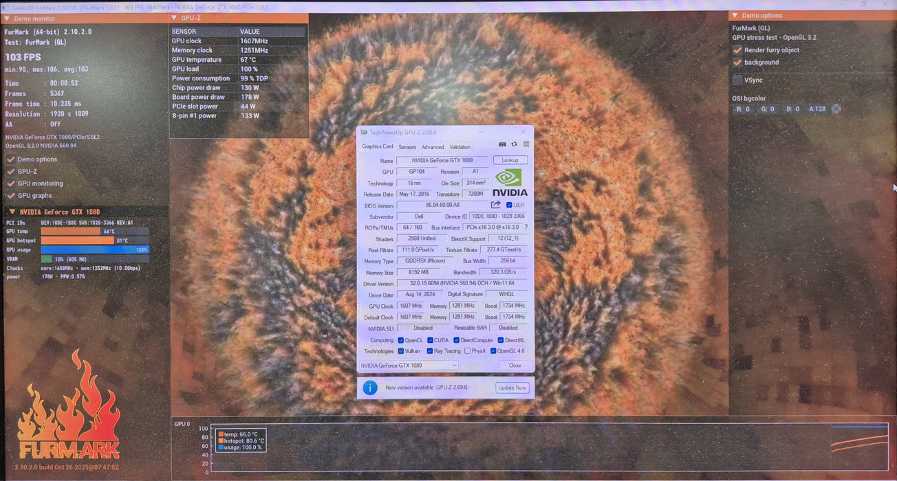Toggle the OpenCL checkbox
The height and width of the screenshot is (481, 897).
(401, 340)
